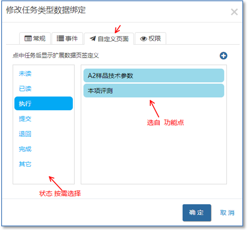Select the 退回 status item
248x230 pixels.
(25, 134)
